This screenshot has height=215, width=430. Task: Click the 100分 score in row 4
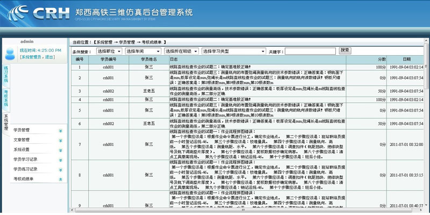click(381, 100)
